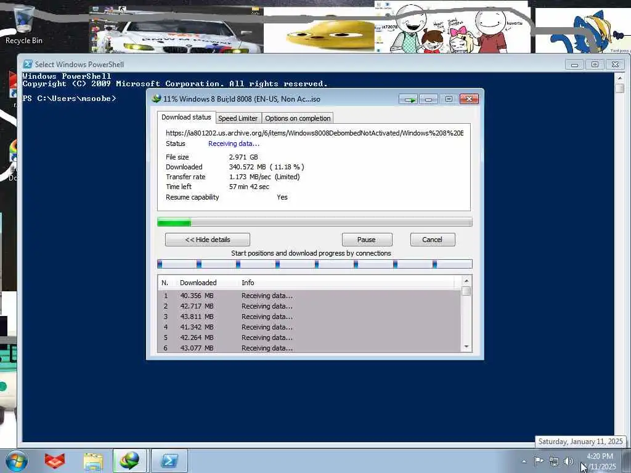
Task: Click the archive.org download URL text
Action: click(315, 133)
